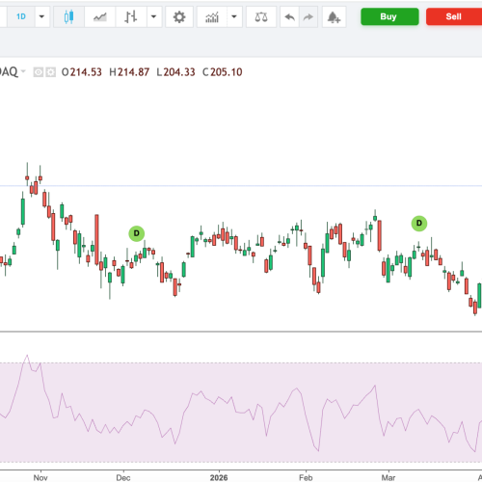Click the red Sell button
The image size is (482, 482).
[454, 16]
